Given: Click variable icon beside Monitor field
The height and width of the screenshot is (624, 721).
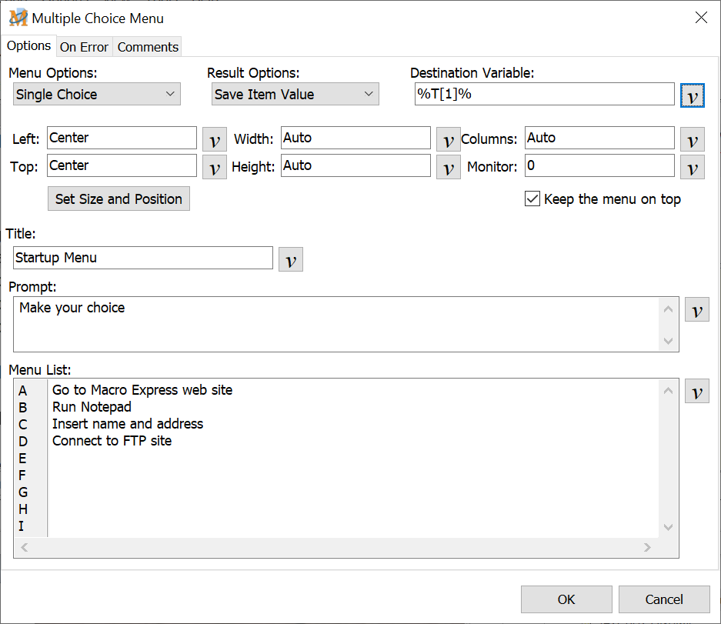Looking at the screenshot, I should click(693, 167).
